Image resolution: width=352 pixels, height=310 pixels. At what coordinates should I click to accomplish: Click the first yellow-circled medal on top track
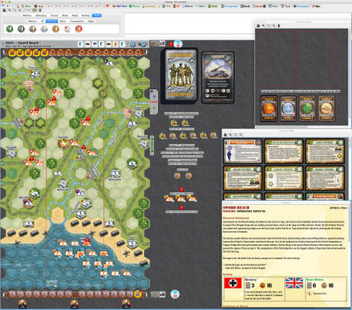(12, 53)
